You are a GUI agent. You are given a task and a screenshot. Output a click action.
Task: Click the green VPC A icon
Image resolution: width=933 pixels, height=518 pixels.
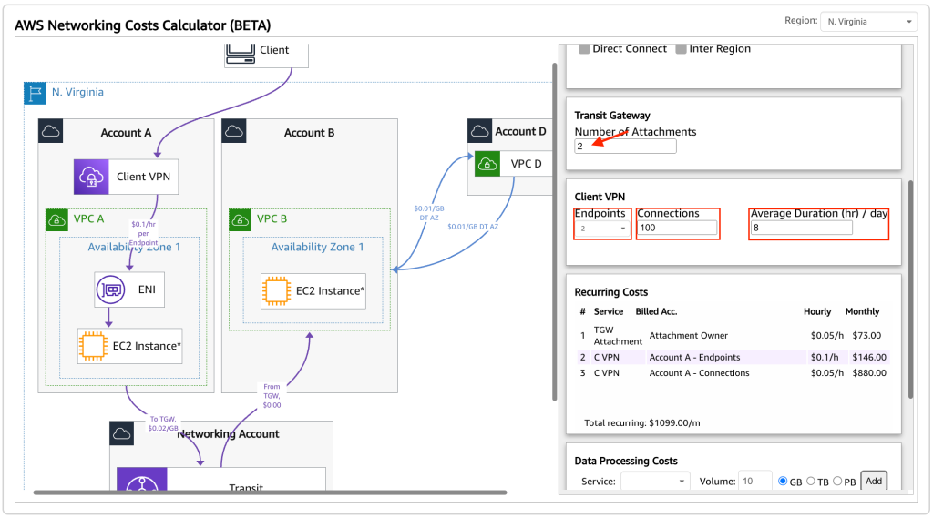56,220
